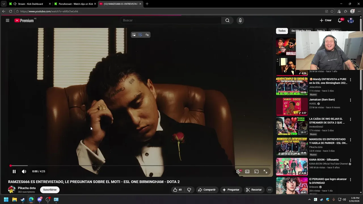Open the JotaceDota channel name

[315, 87]
